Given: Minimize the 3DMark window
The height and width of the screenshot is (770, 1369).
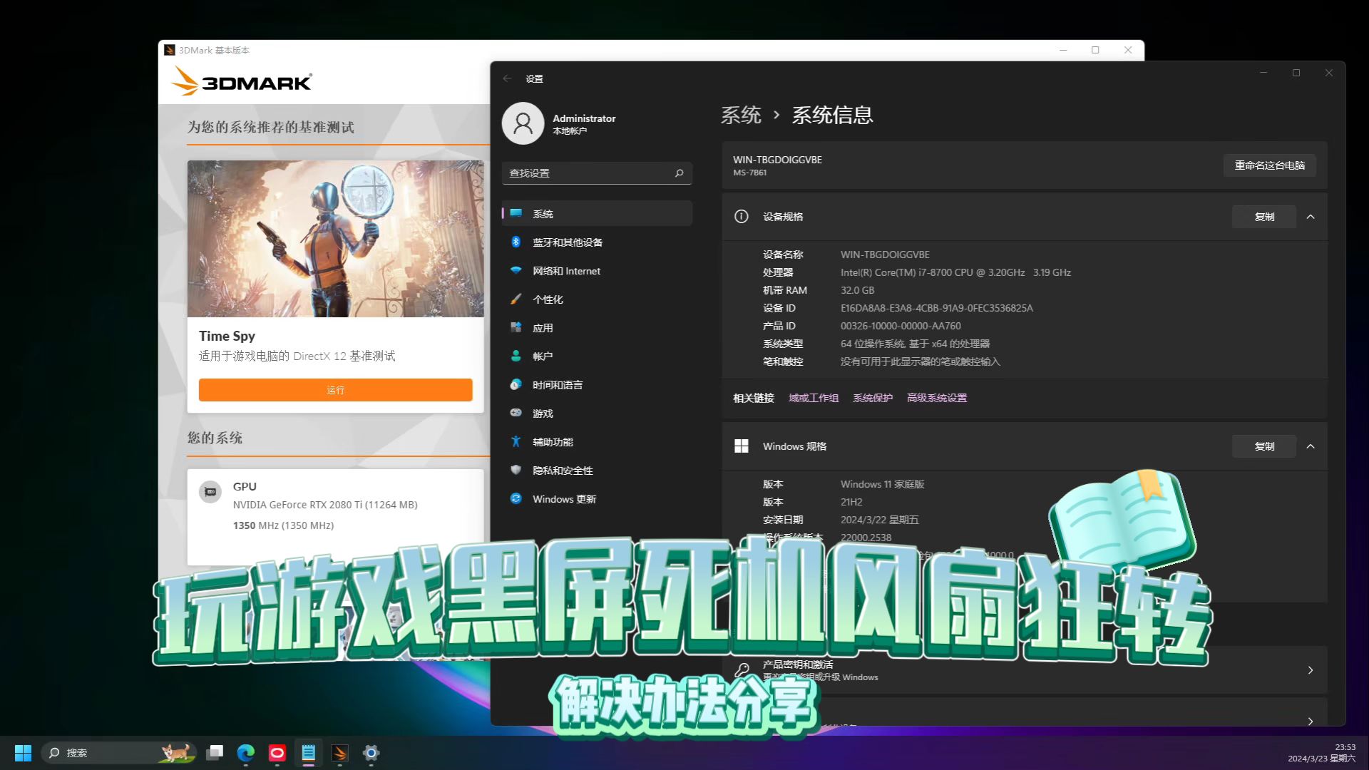Looking at the screenshot, I should pyautogui.click(x=1063, y=50).
